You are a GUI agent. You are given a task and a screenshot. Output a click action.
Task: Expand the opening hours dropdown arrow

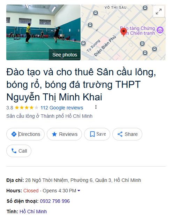tap(79, 191)
